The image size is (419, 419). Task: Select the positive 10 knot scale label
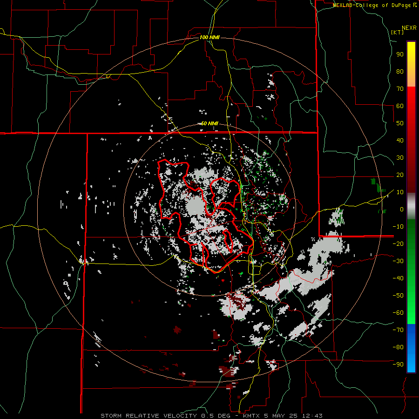click(x=400, y=192)
